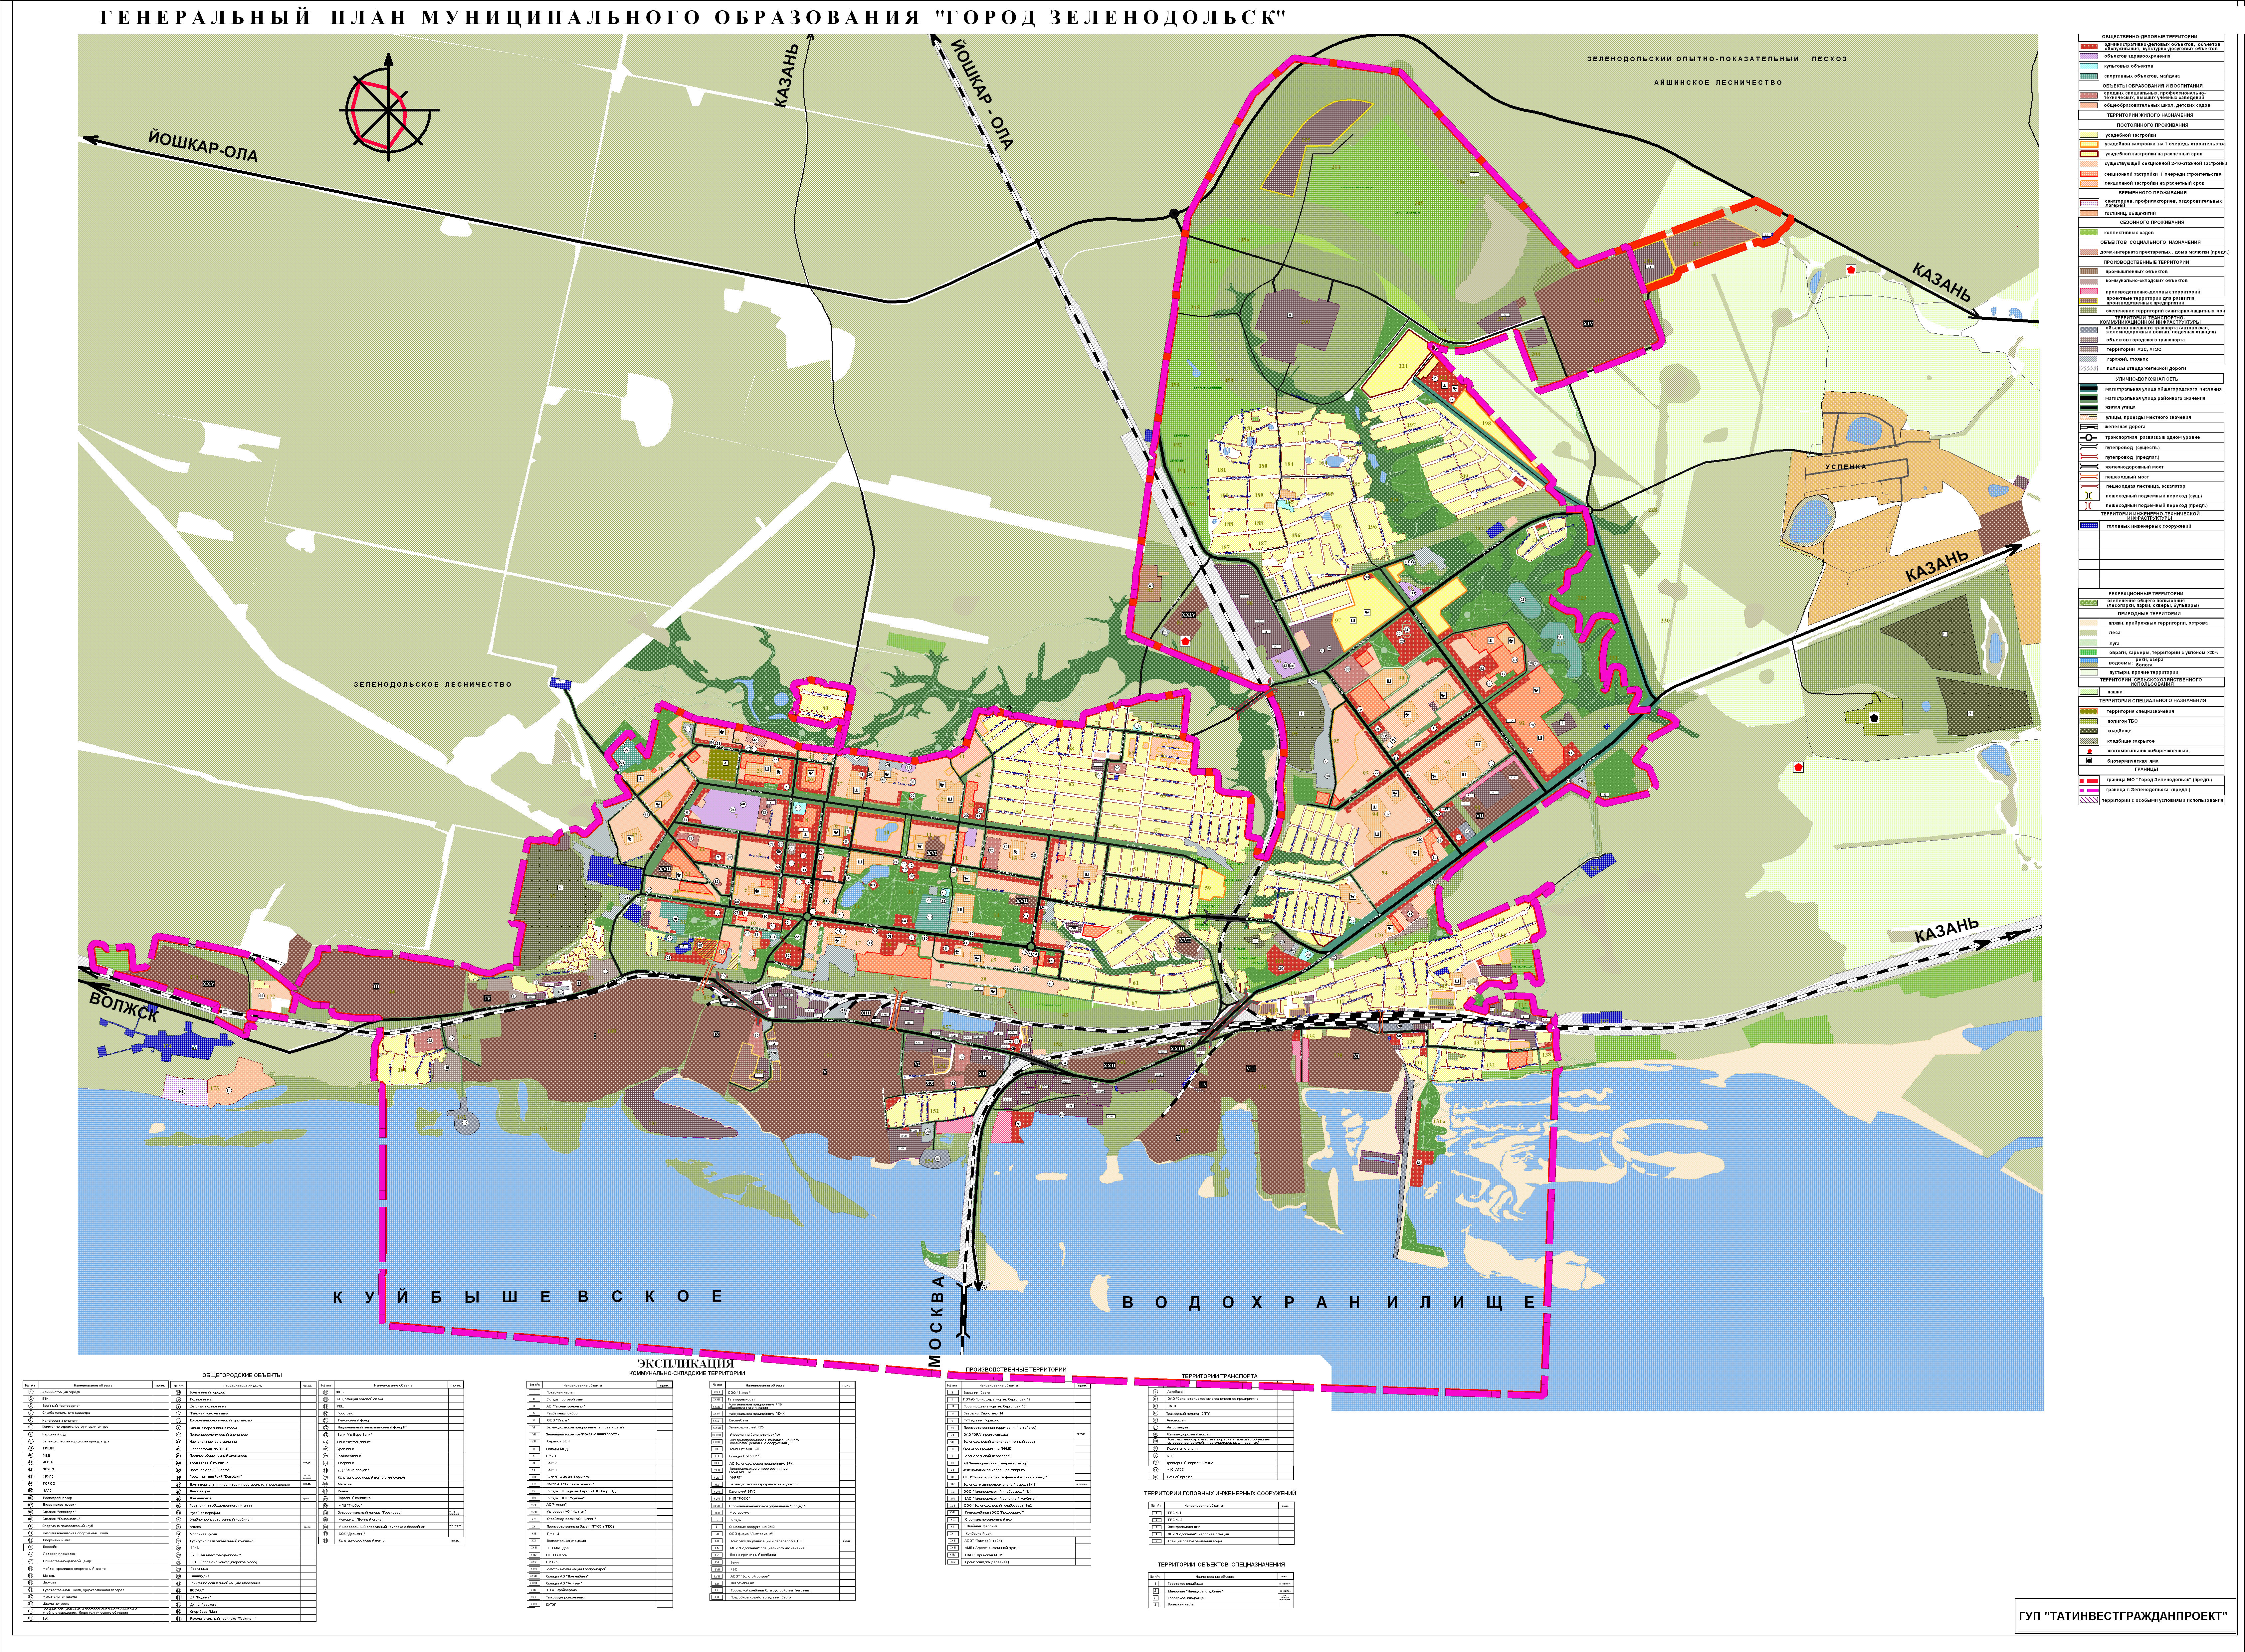
Task: Click the blue engineering facilities legend swatch
Action: (x=2089, y=526)
